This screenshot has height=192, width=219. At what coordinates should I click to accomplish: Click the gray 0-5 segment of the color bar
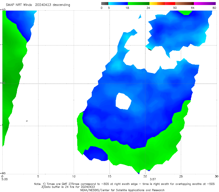pyautogui.click(x=105, y=4)
